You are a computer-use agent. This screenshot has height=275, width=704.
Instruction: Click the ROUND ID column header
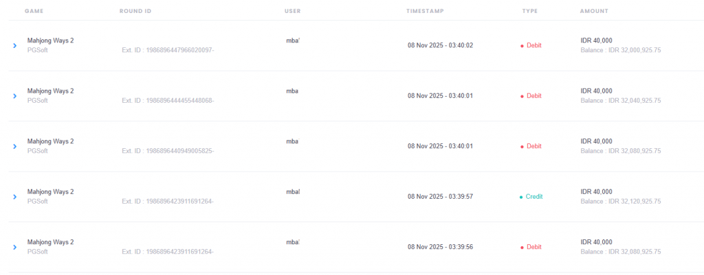[135, 11]
